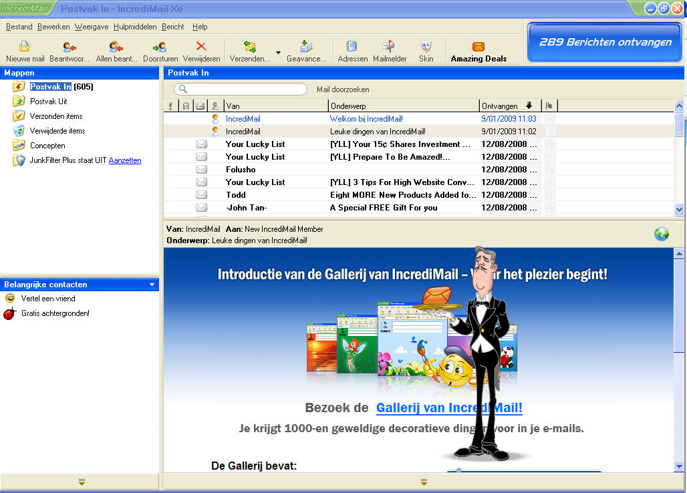Click the JunkFilter Plus shield icon
This screenshot has width=687, height=493.
coord(19,160)
